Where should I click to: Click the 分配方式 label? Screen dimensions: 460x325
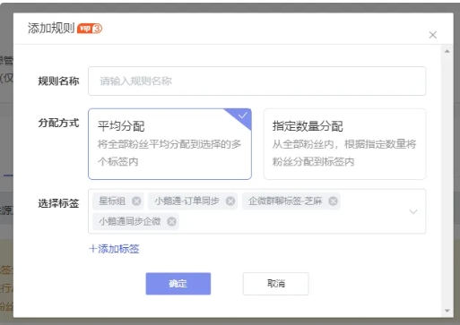coord(58,123)
